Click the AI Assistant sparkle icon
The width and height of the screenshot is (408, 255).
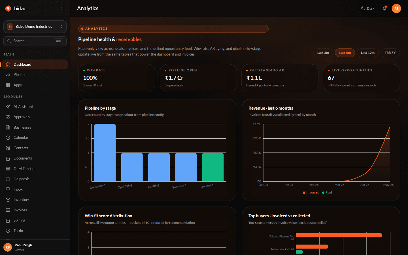tap(8, 107)
